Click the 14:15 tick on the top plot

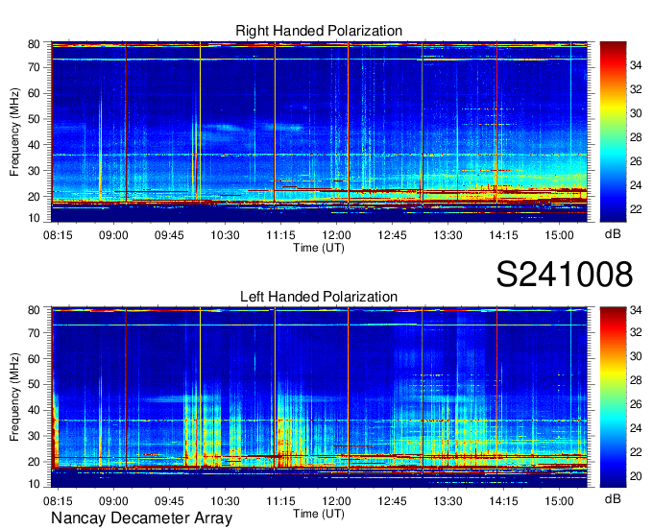[x=503, y=235]
